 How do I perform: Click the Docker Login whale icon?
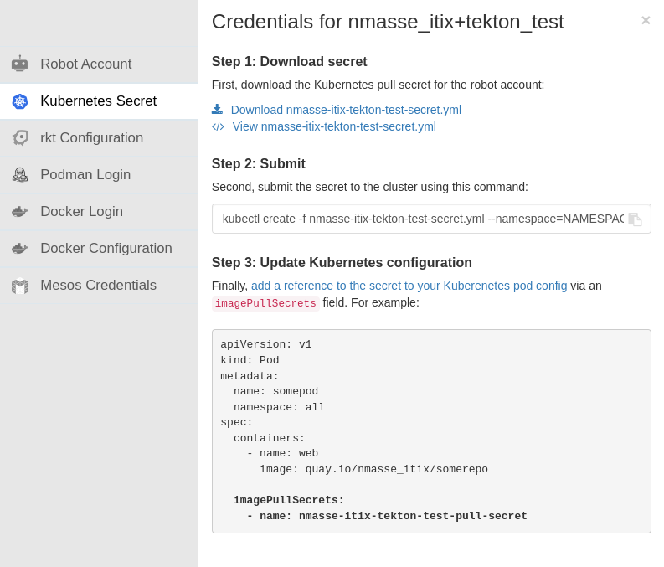click(x=19, y=212)
